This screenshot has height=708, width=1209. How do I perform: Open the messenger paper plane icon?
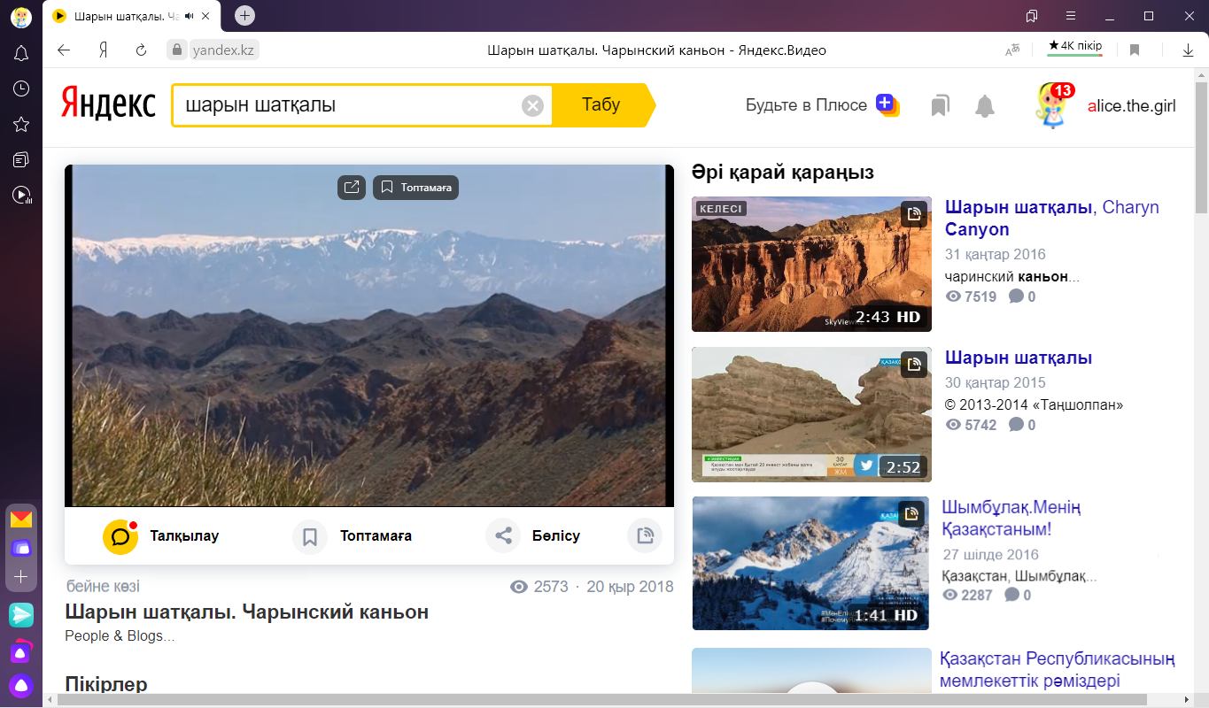tap(21, 615)
